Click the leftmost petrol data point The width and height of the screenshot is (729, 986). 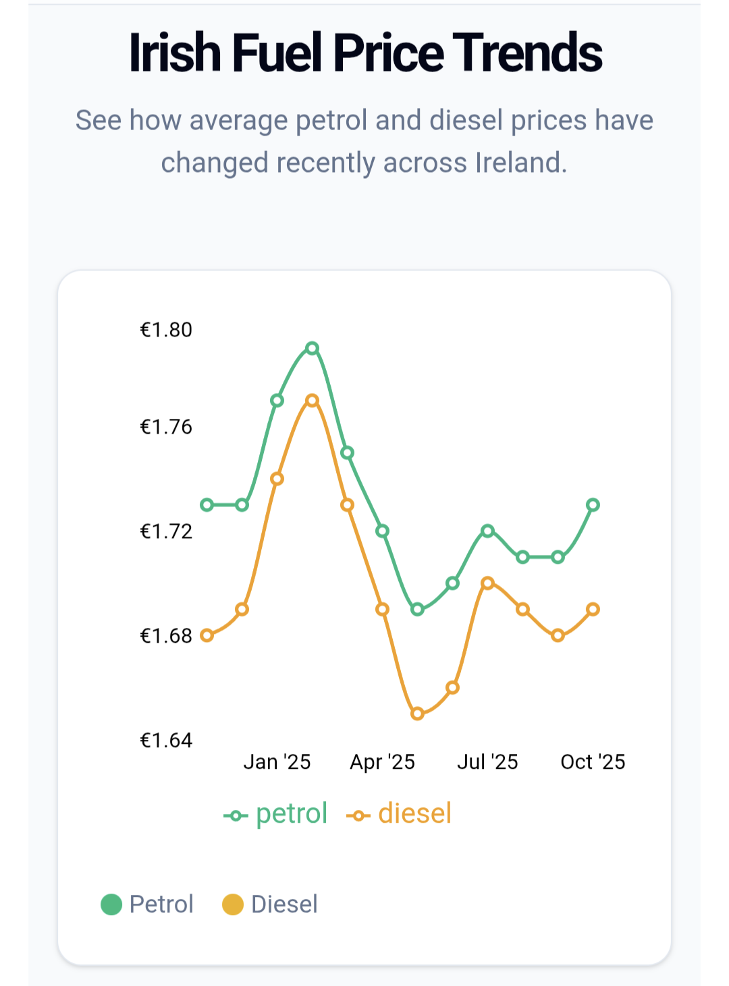[x=207, y=504]
